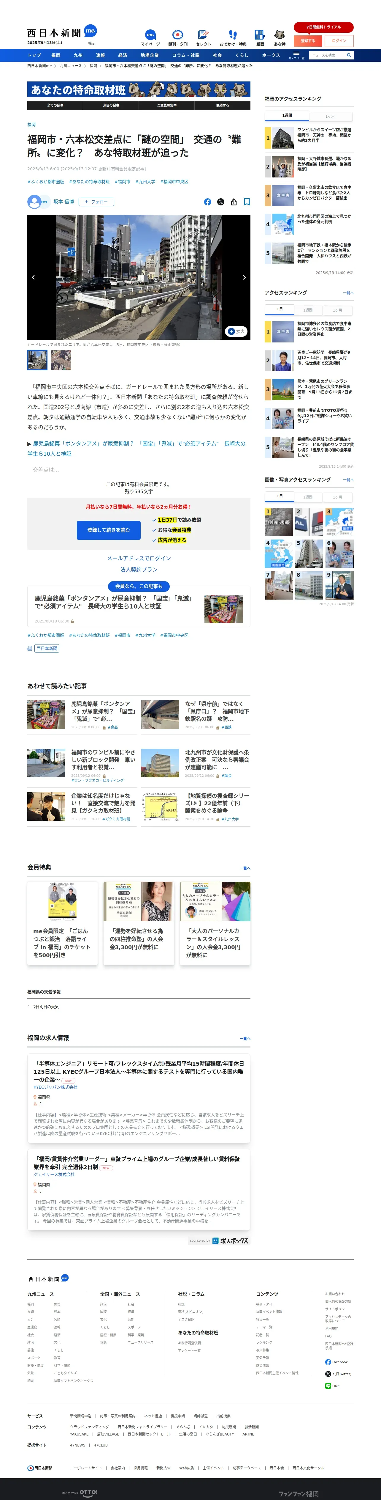Select 1週間 tab in 画像・写真アクセスランキング
Image resolution: width=381 pixels, height=1500 pixels.
(x=308, y=497)
